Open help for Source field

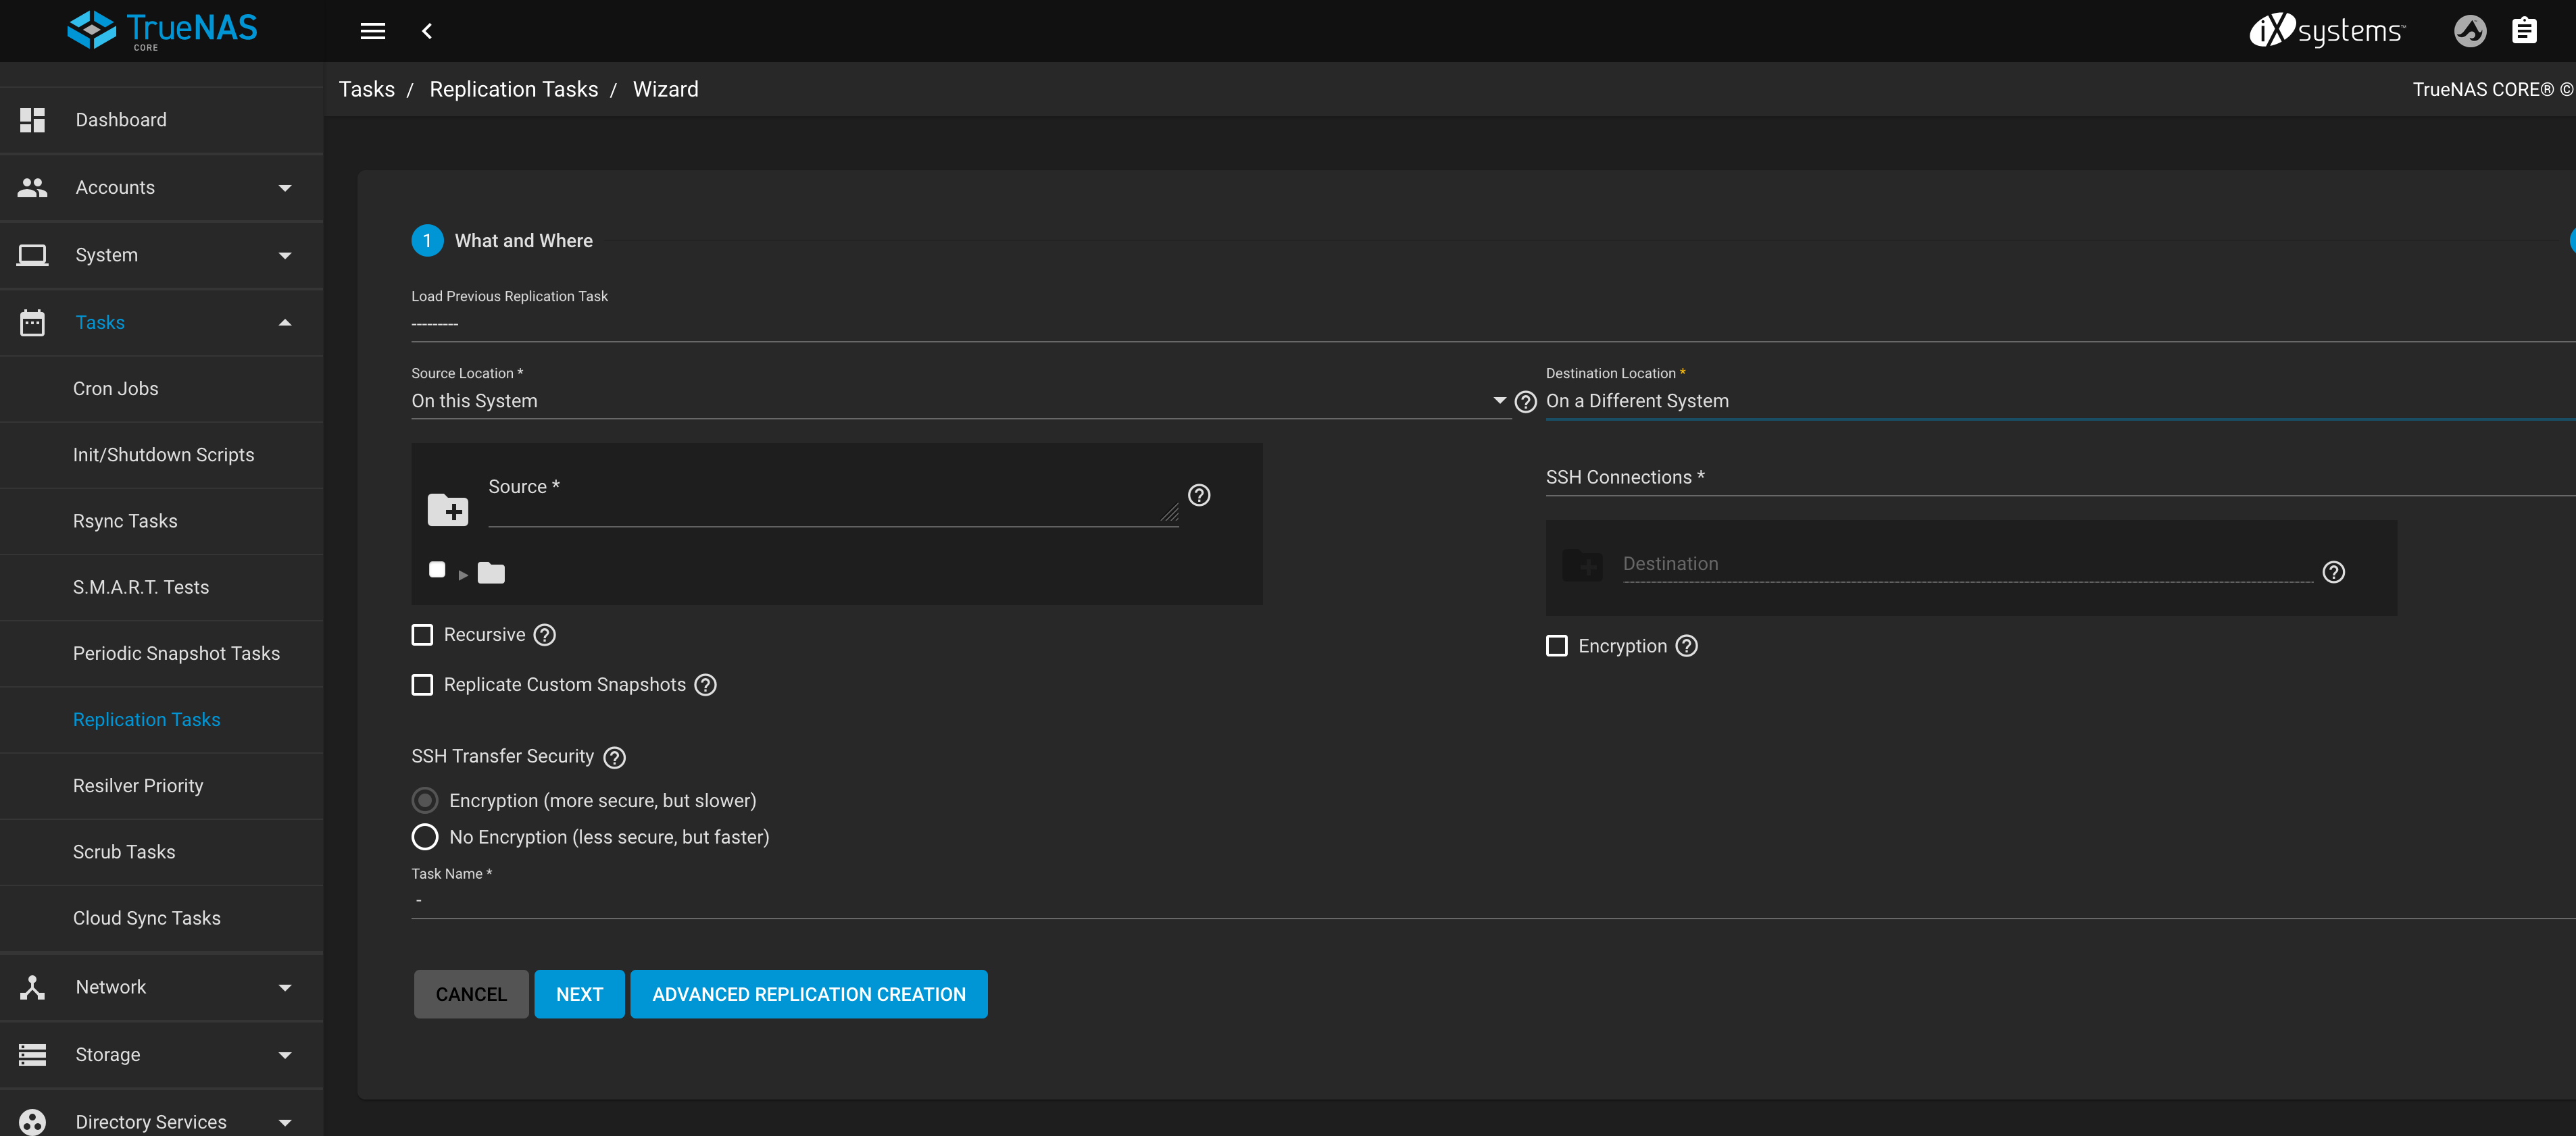pyautogui.click(x=1198, y=496)
